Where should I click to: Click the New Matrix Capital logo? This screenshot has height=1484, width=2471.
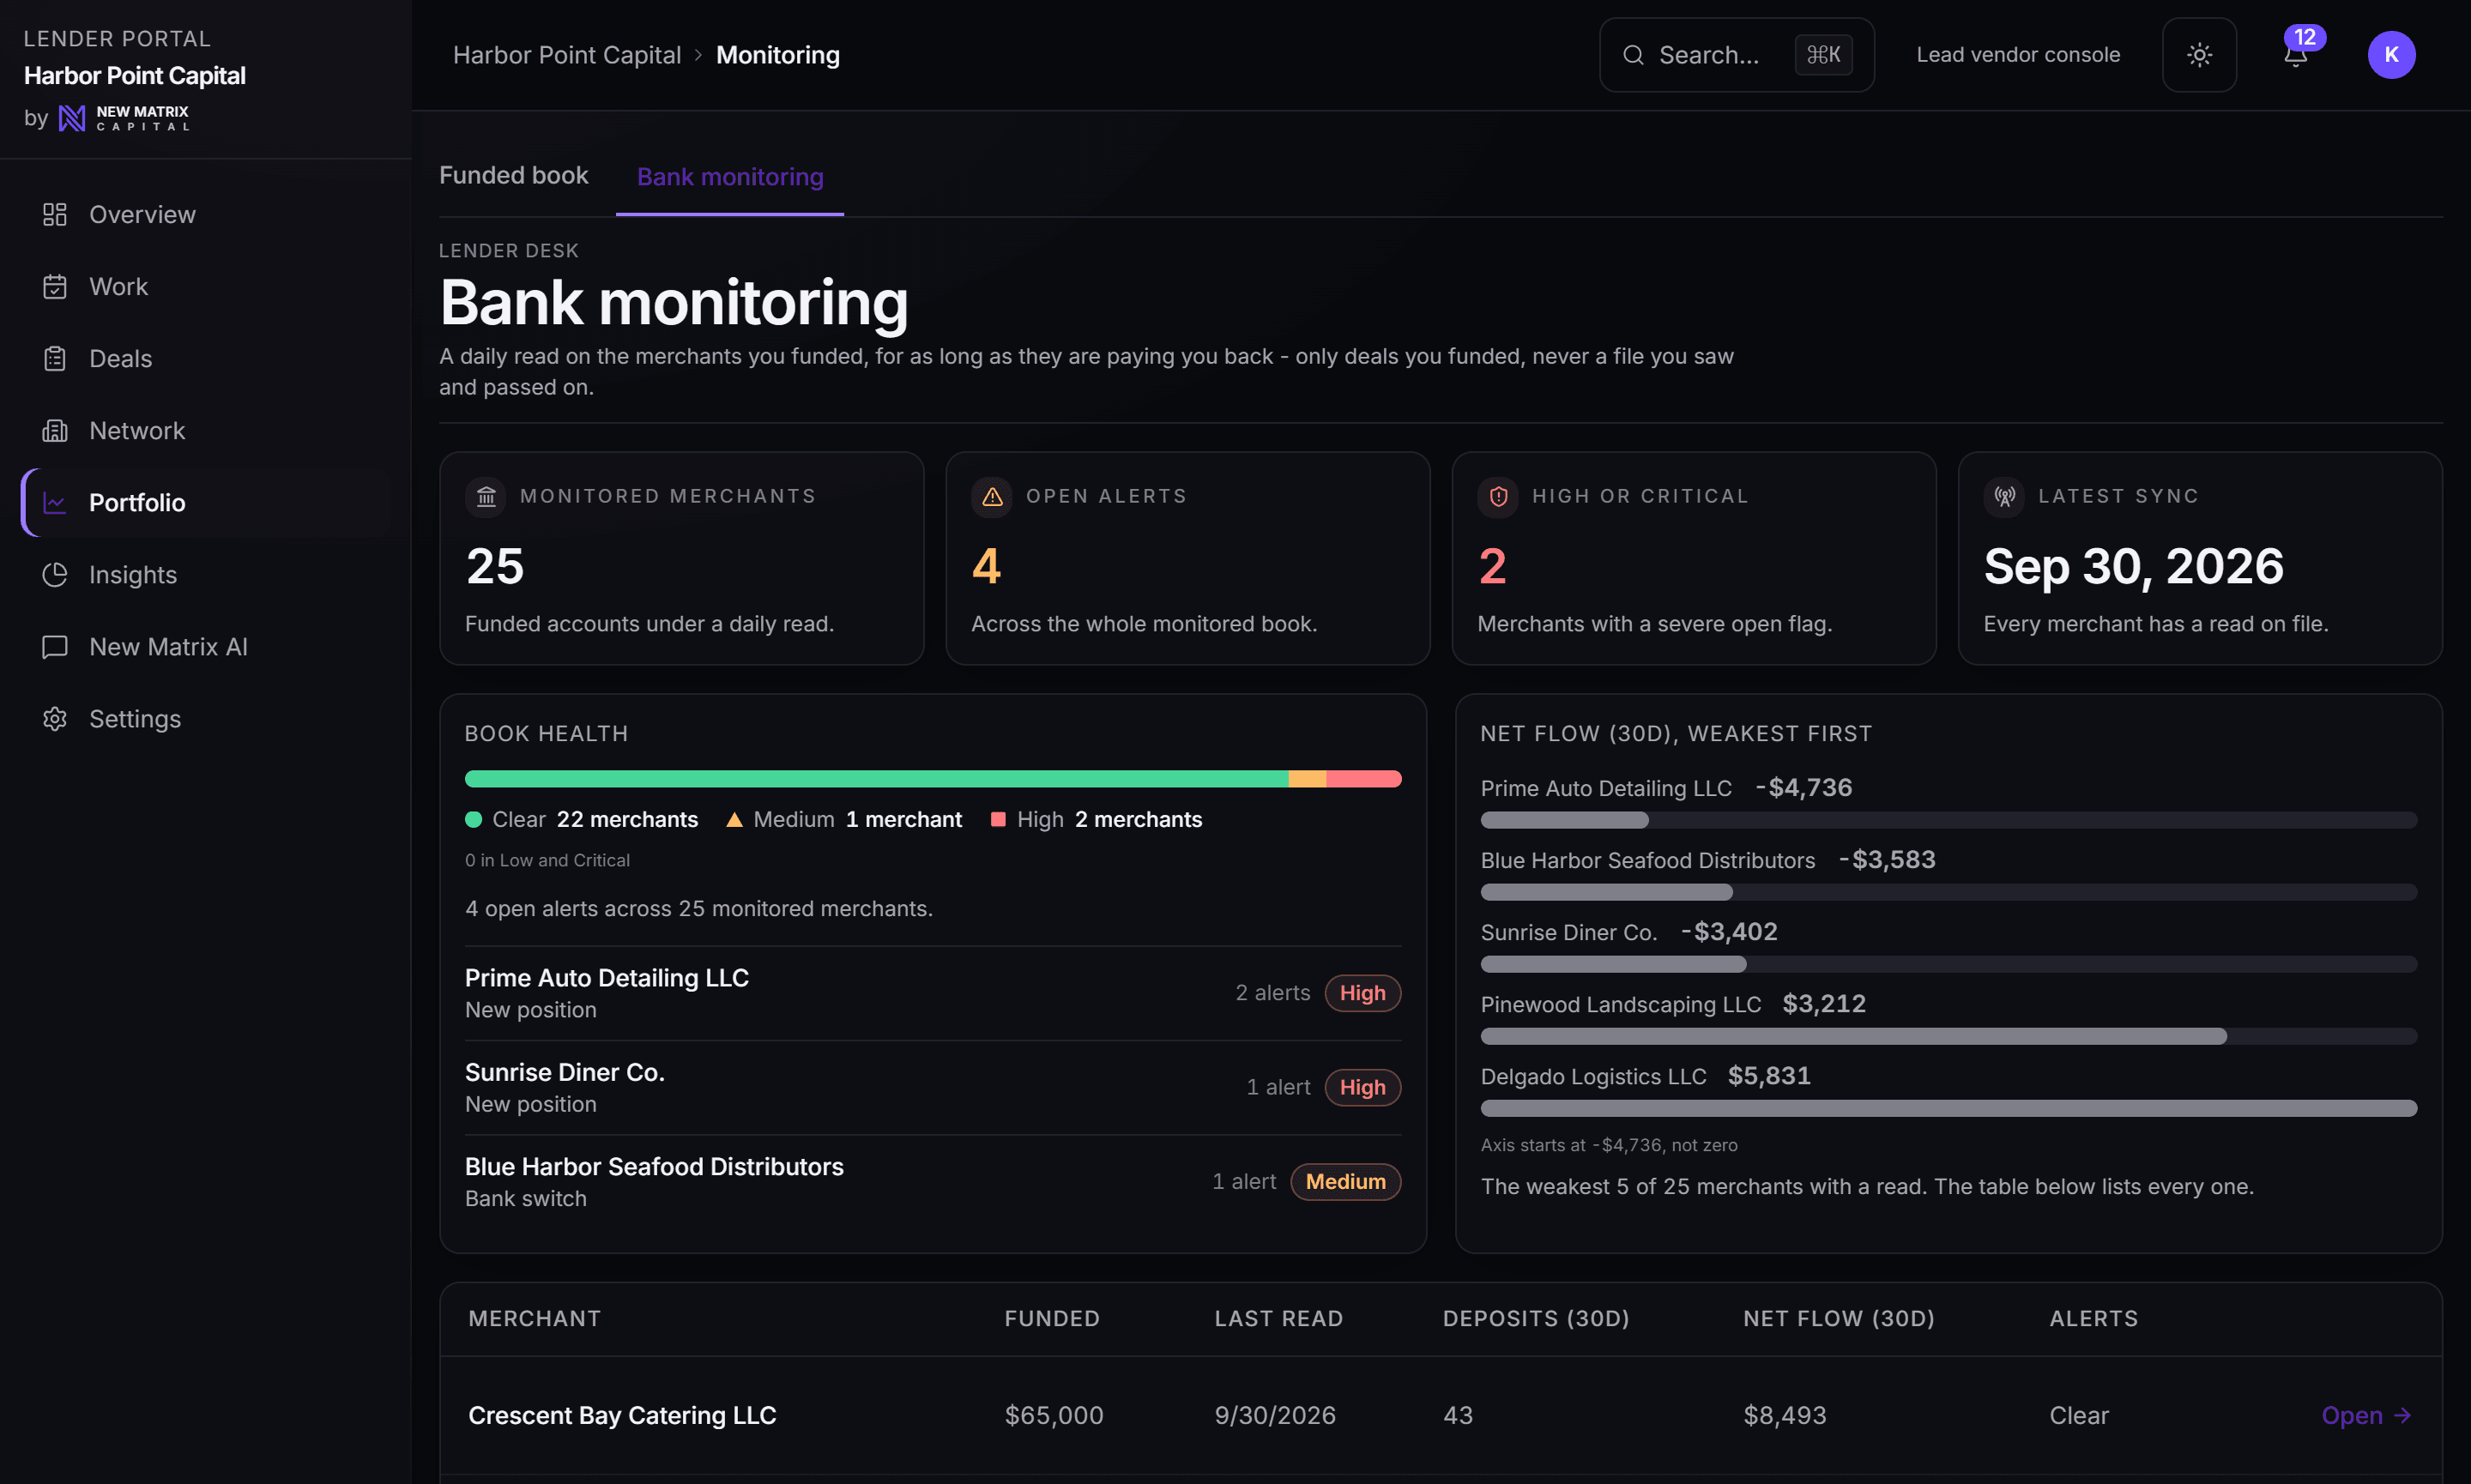(124, 118)
